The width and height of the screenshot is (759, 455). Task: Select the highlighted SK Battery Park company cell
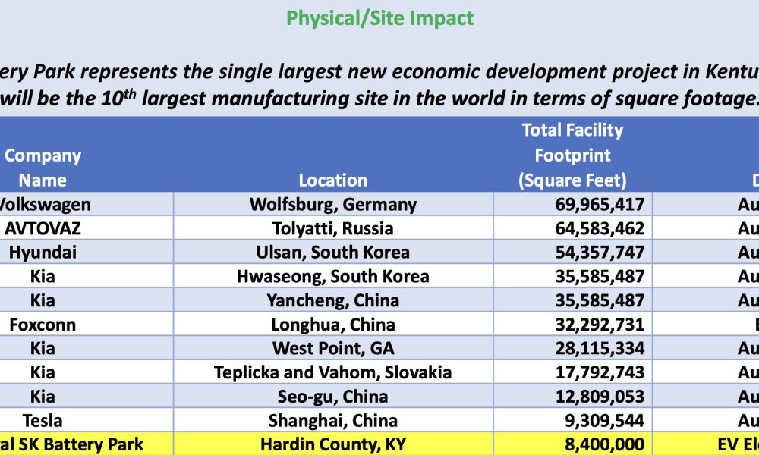coord(87,444)
